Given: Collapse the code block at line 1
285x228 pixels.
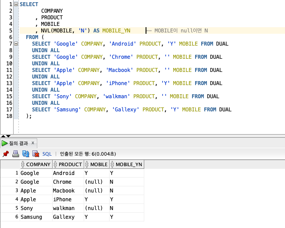Looking at the screenshot, I should 16,4.
